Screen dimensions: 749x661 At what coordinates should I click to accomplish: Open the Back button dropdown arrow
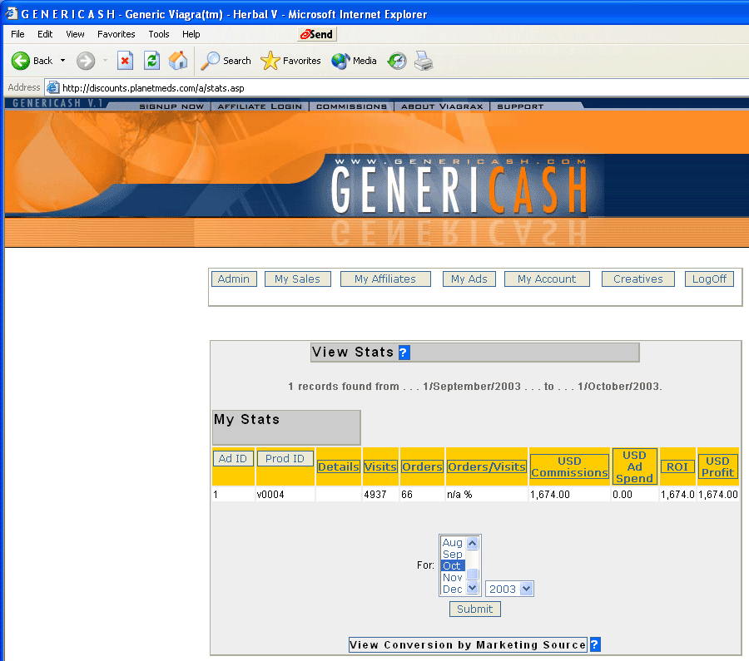click(x=62, y=61)
